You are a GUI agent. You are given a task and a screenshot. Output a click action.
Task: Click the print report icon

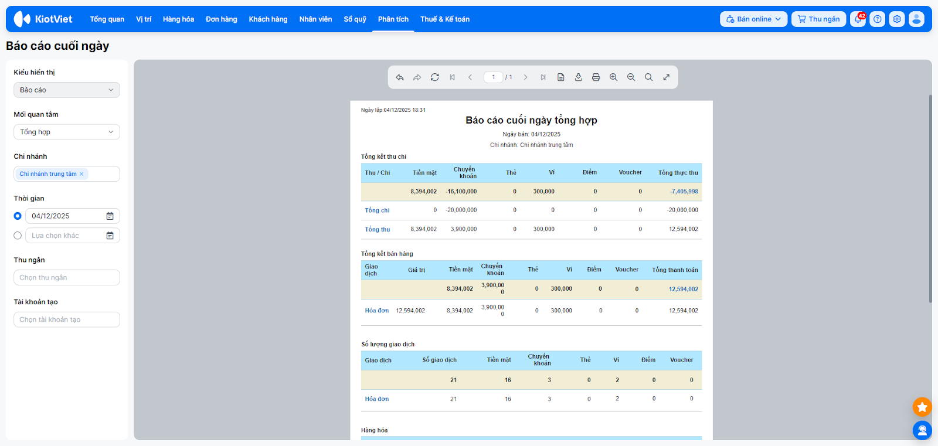(596, 77)
